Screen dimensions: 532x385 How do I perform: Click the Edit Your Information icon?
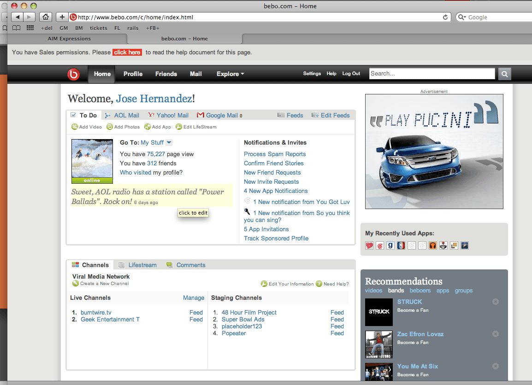pyautogui.click(x=264, y=284)
